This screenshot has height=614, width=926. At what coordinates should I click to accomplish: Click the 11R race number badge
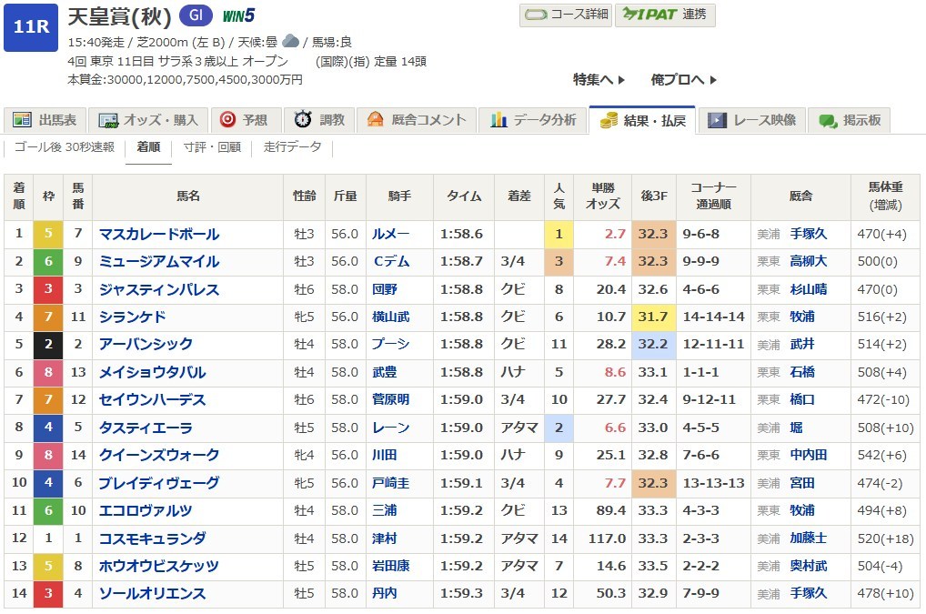pyautogui.click(x=31, y=27)
